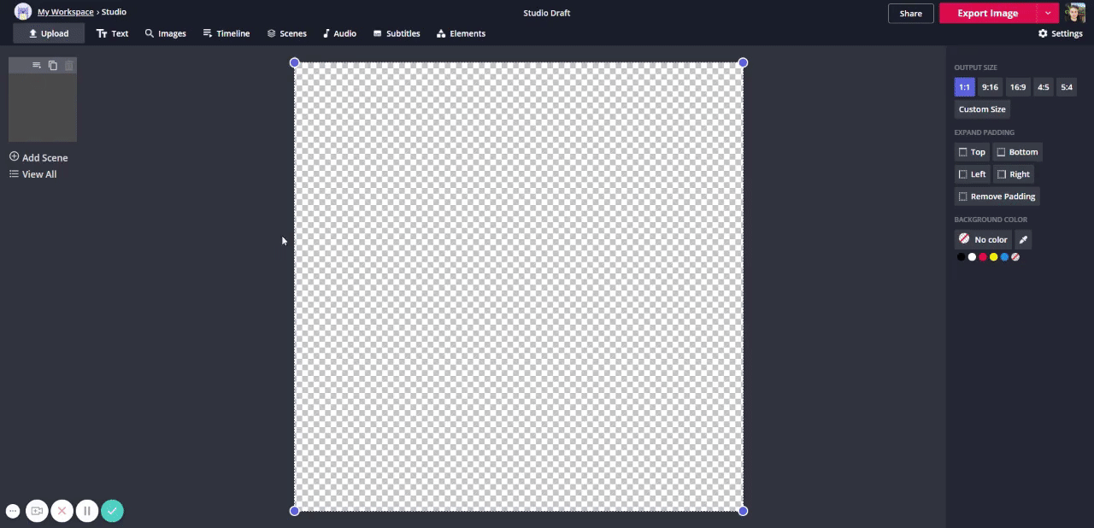Image resolution: width=1094 pixels, height=528 pixels.
Task: Open the user profile avatar
Action: click(x=1074, y=13)
